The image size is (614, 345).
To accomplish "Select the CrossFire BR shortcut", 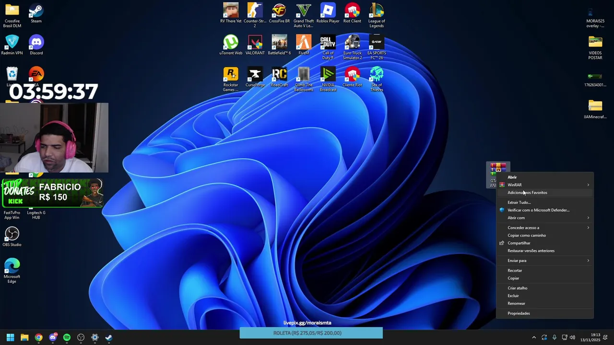I will (279, 13).
